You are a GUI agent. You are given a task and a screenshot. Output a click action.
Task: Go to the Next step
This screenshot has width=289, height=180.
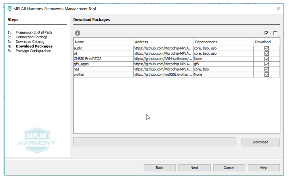(x=194, y=168)
